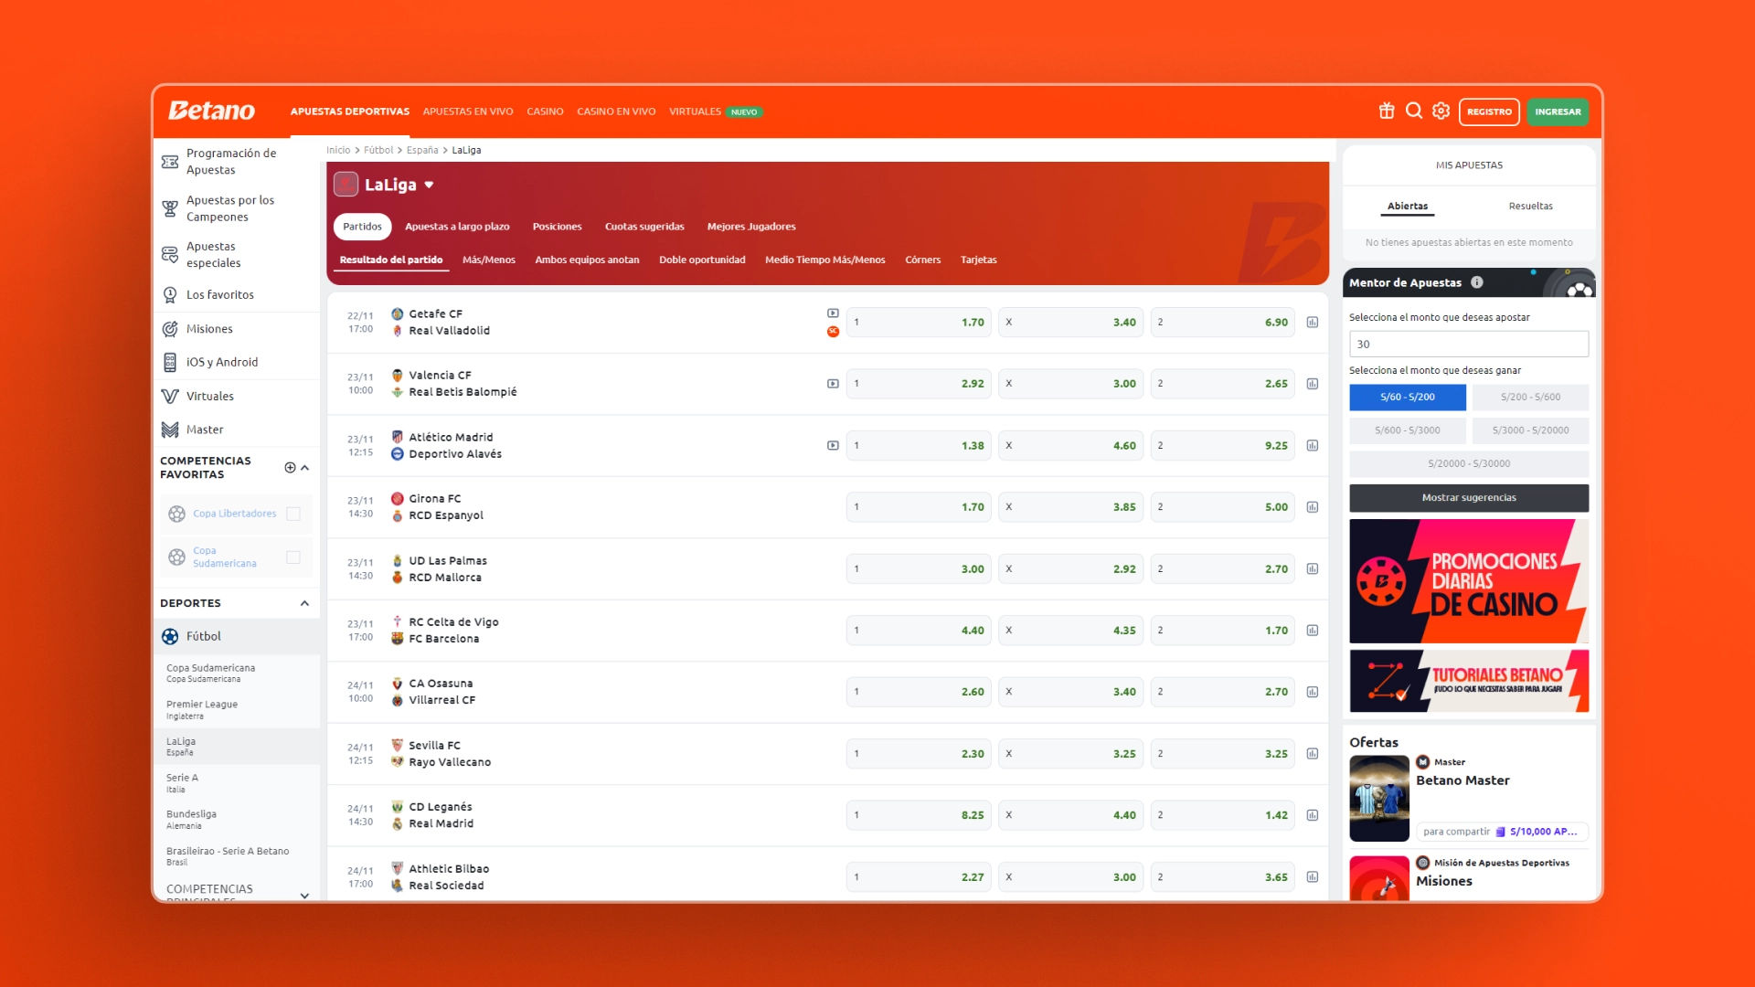1755x987 pixels.
Task: Open the Betano Master offer thumbnail
Action: tap(1379, 799)
